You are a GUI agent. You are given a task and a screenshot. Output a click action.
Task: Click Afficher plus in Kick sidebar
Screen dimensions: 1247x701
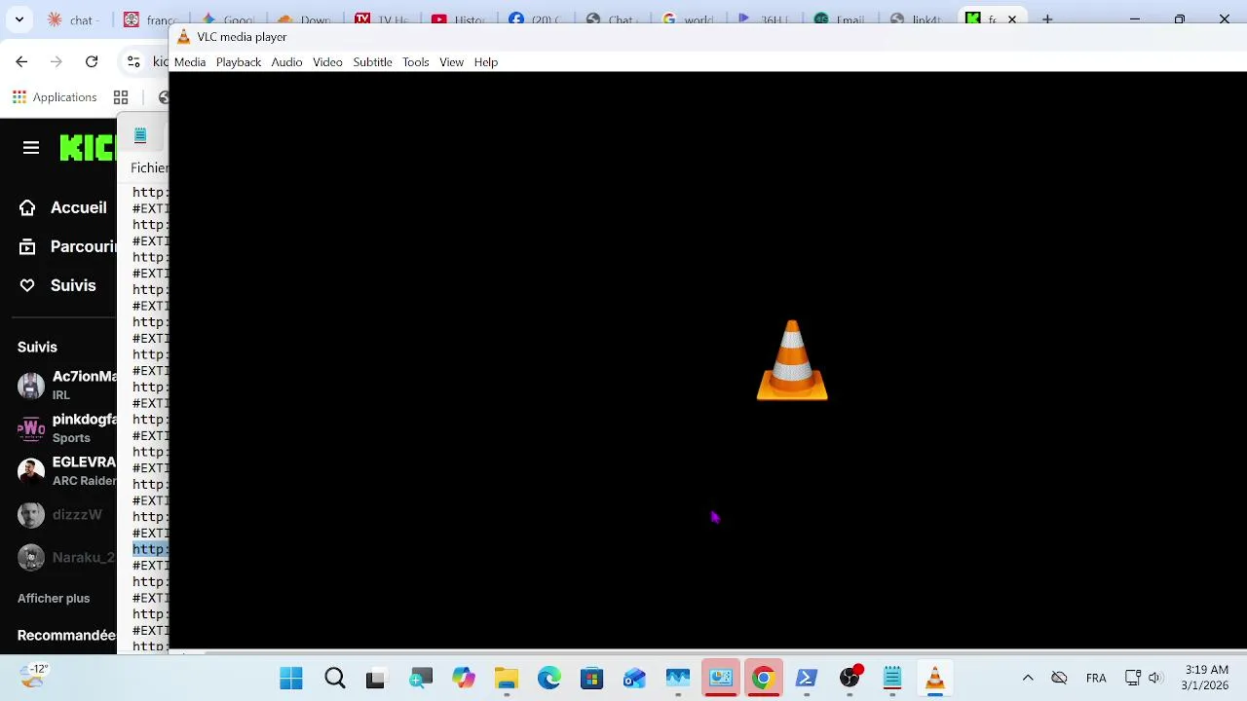point(54,599)
